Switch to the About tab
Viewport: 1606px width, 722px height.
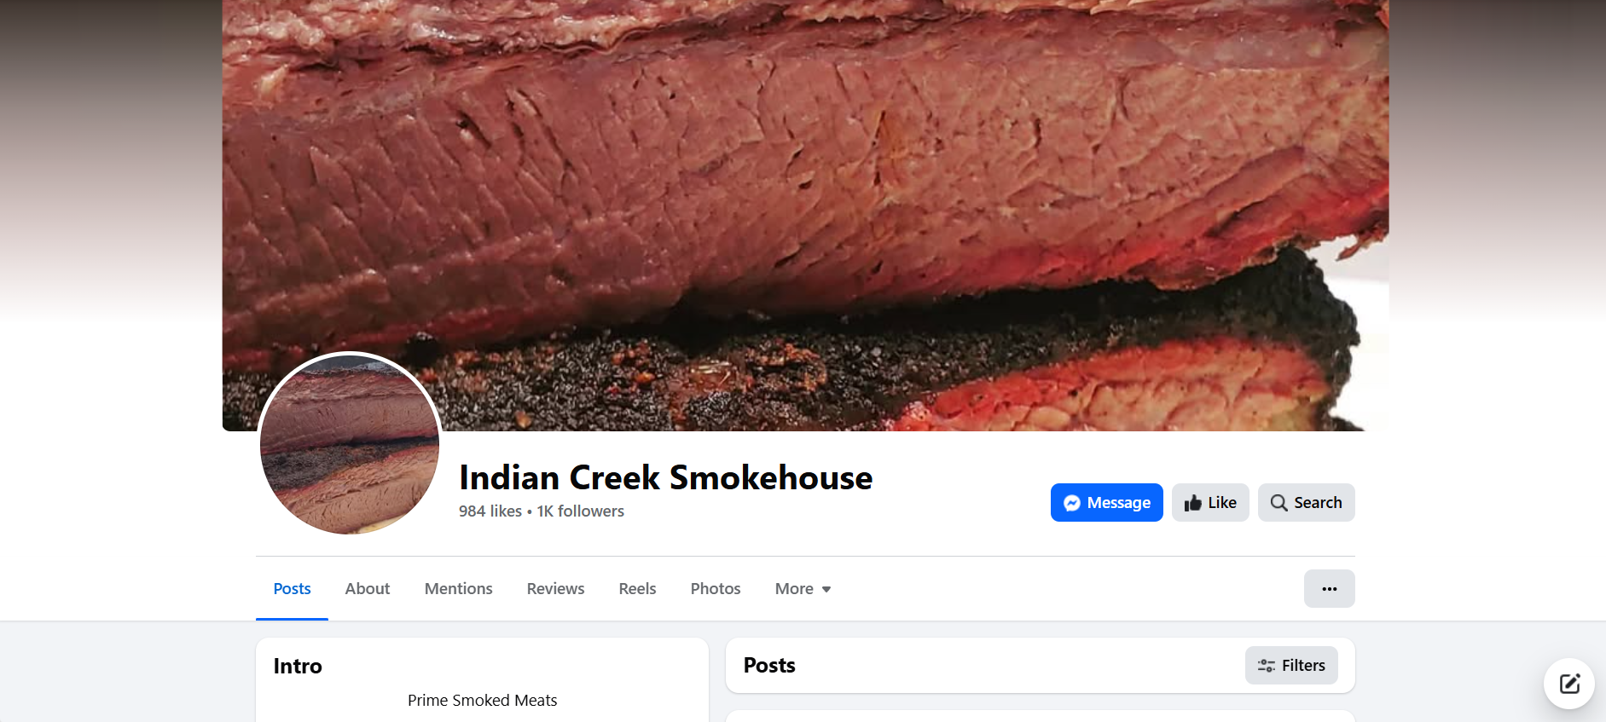[x=368, y=589]
